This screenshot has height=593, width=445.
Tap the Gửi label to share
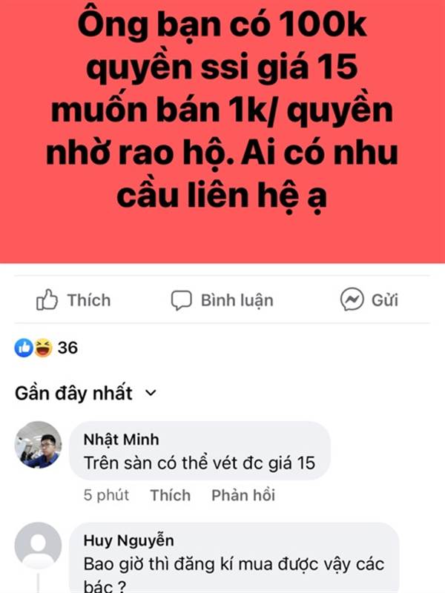[385, 300]
